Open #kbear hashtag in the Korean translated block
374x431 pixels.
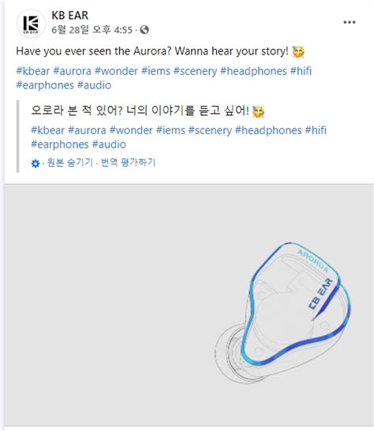48,130
